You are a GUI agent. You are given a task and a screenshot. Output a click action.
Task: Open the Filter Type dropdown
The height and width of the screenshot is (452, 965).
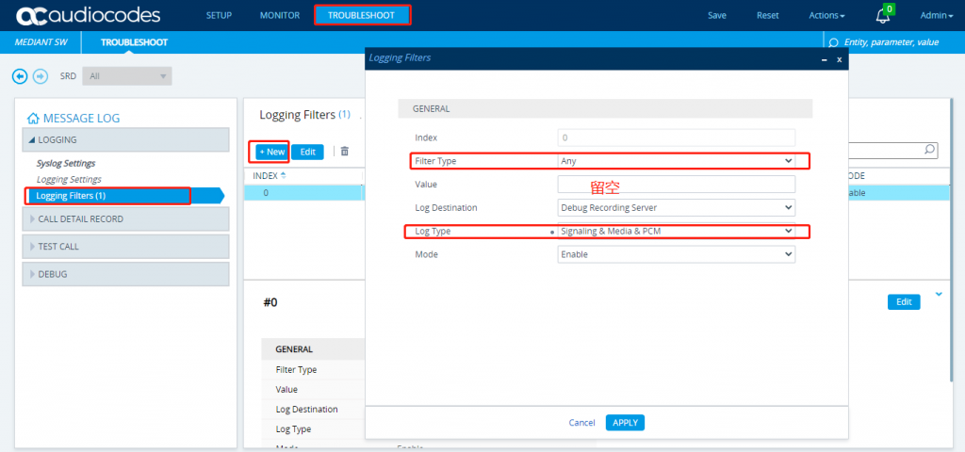677,161
